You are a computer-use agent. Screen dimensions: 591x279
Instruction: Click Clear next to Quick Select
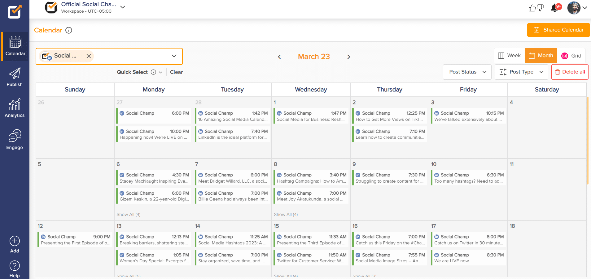[x=176, y=72]
